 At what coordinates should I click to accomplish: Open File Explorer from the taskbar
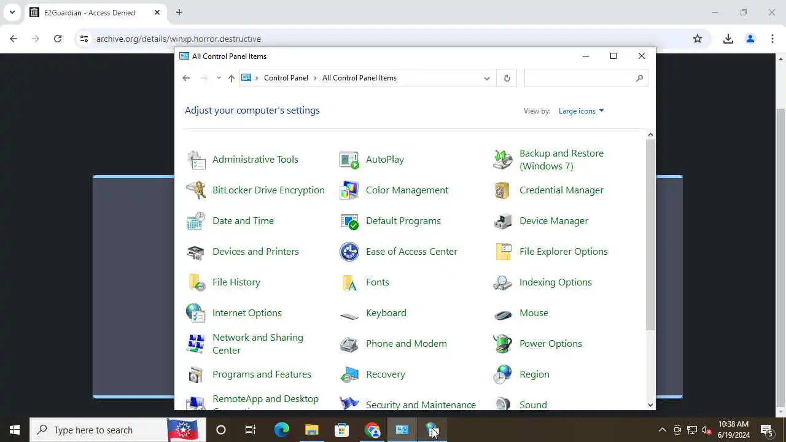312,430
